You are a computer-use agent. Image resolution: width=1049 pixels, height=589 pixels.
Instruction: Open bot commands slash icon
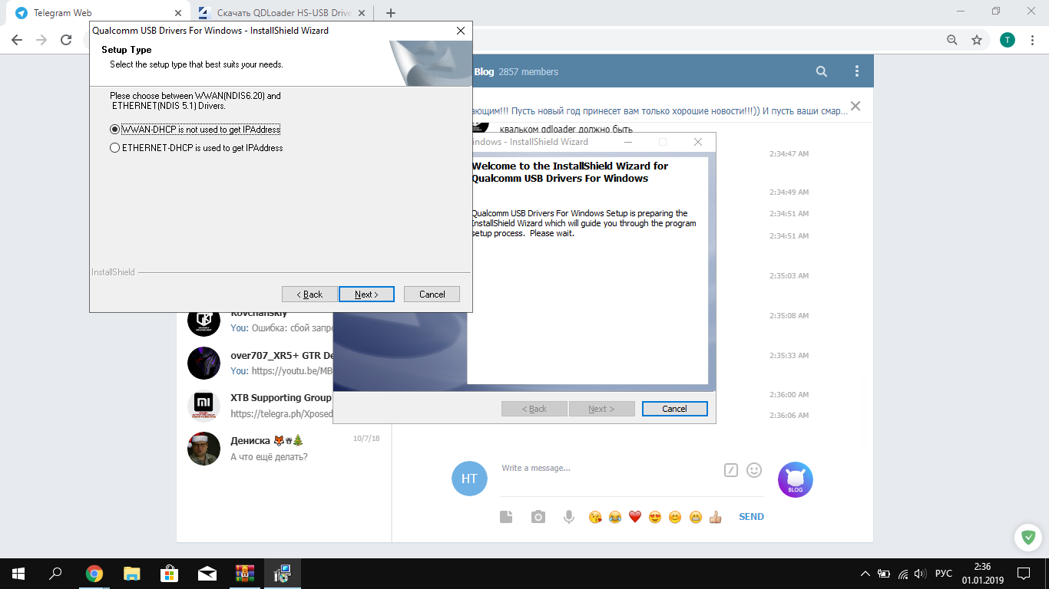pos(731,470)
